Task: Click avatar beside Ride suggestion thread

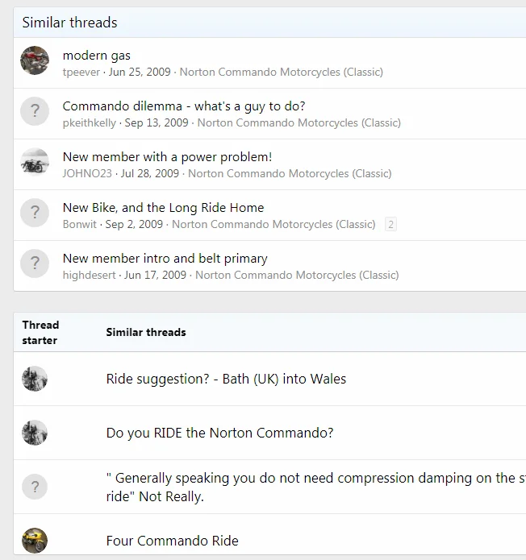Action: point(35,379)
